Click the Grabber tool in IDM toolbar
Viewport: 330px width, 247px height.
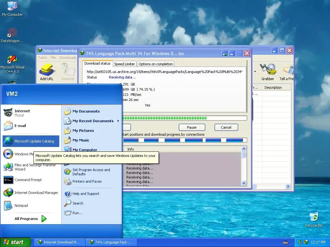click(267, 72)
